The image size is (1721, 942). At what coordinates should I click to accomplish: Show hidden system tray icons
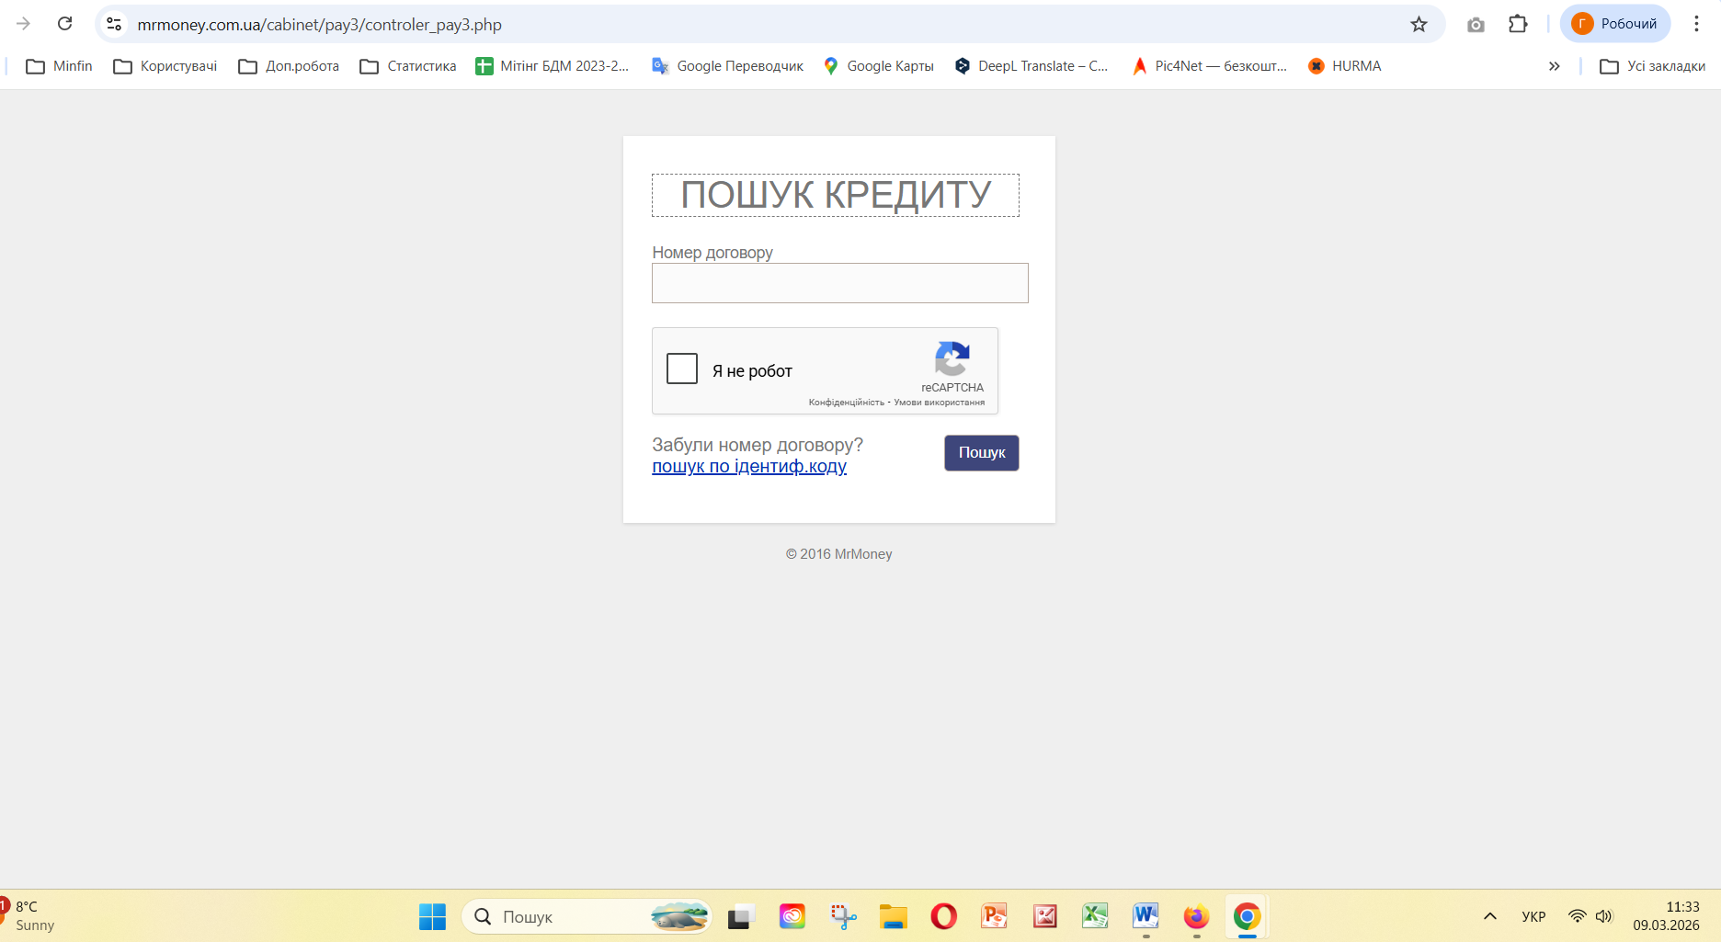point(1490,916)
